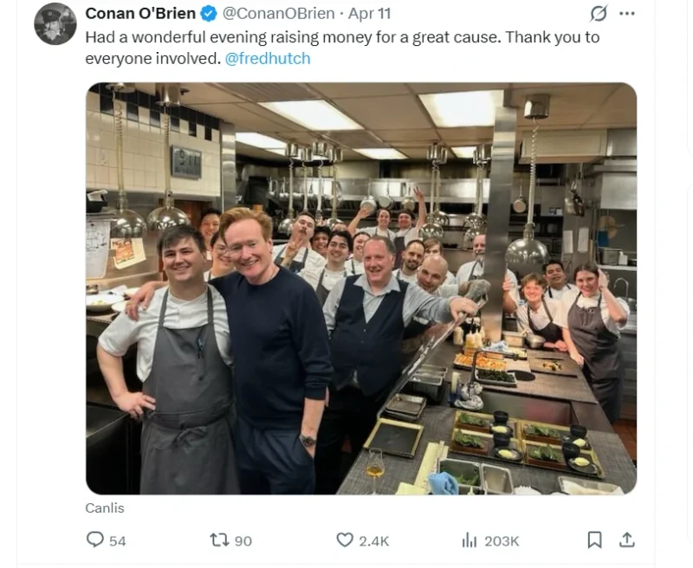Click the blue verified badge
Image resolution: width=693 pixels, height=568 pixels.
click(207, 13)
